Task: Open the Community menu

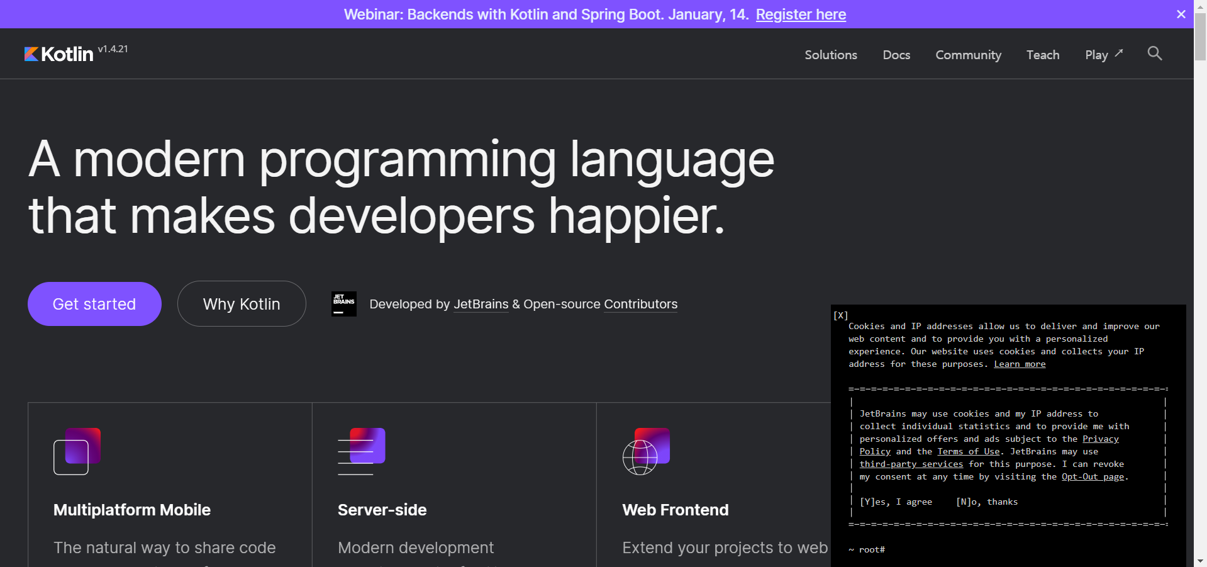Action: (x=968, y=55)
